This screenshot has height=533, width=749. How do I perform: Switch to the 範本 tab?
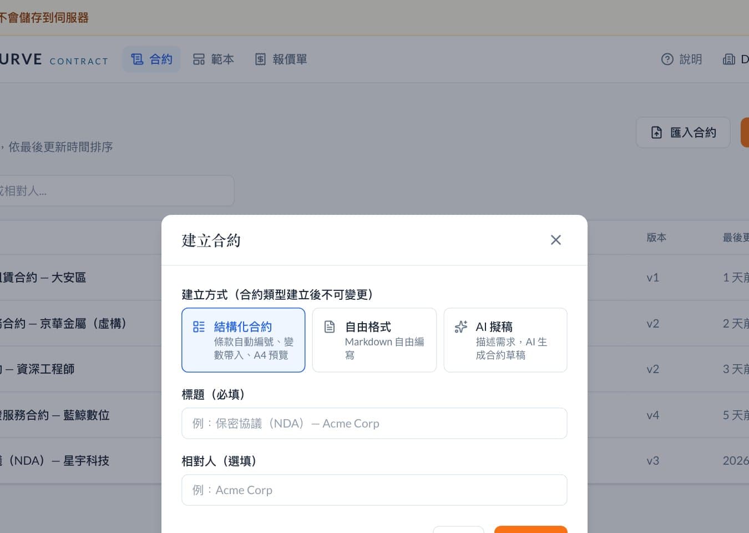click(214, 59)
